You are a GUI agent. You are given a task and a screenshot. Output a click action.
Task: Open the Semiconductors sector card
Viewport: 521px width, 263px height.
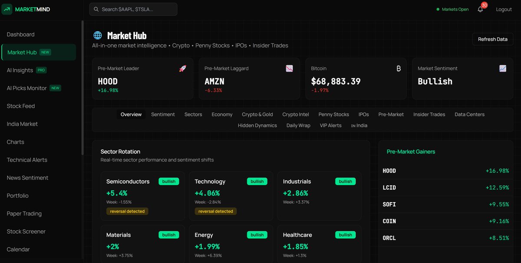[x=143, y=196]
